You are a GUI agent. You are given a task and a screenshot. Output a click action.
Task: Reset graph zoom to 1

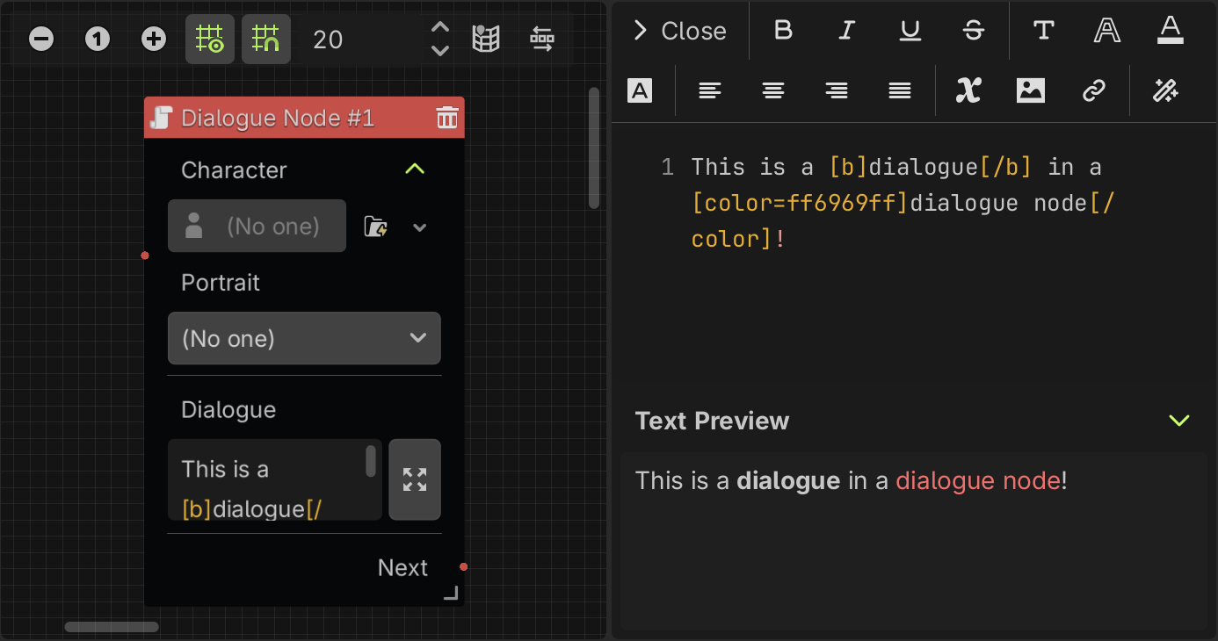click(x=97, y=39)
